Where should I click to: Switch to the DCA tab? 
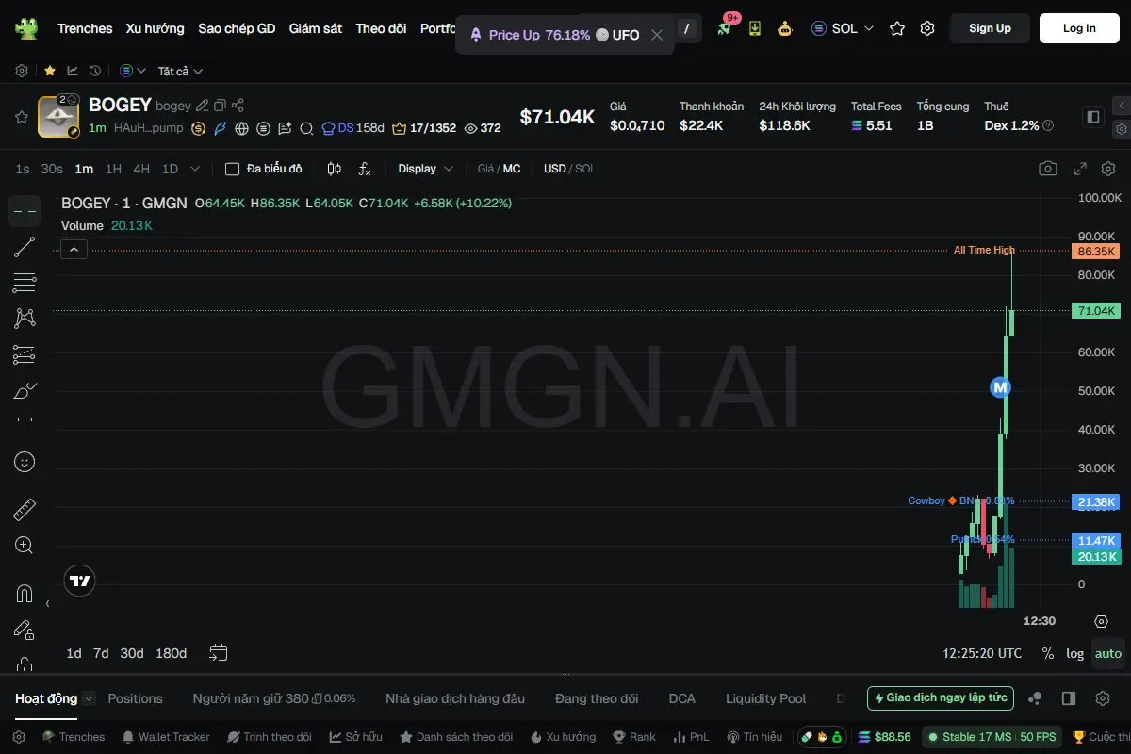point(681,698)
